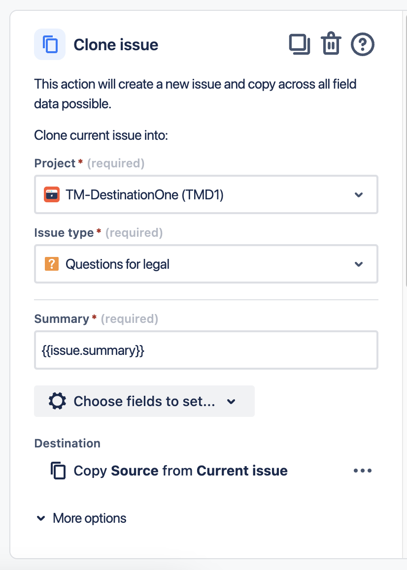407x570 pixels.
Task: Click into the Summary input field
Action: pos(206,350)
